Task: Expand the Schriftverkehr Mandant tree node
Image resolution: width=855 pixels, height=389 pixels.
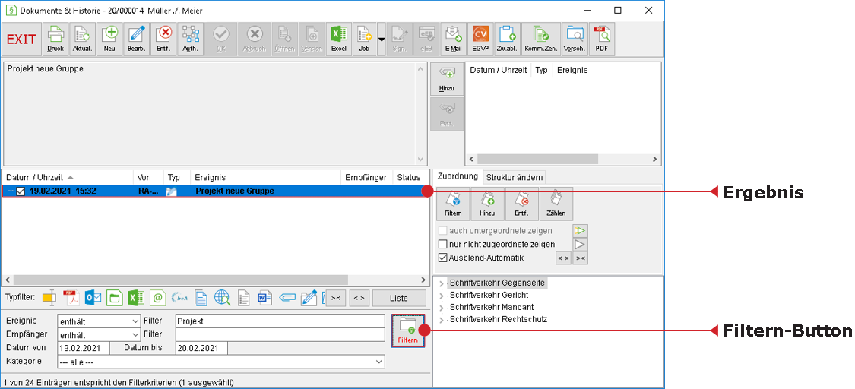Action: click(x=441, y=308)
